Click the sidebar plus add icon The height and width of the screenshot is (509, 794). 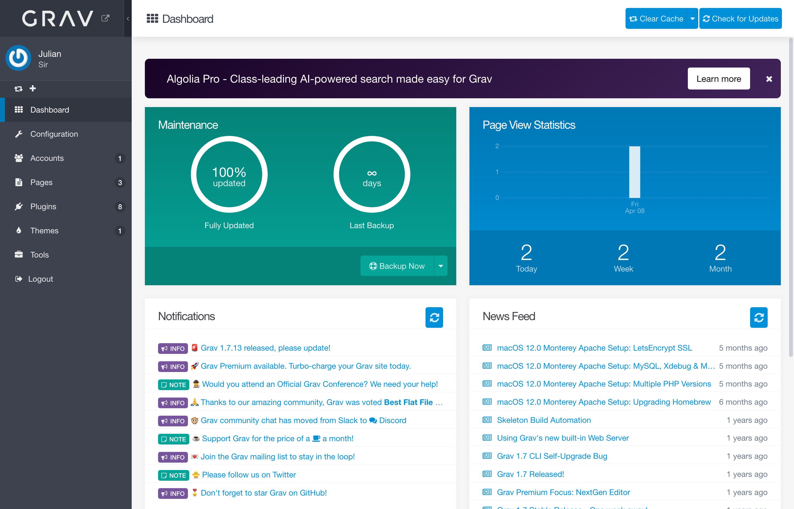click(x=33, y=88)
